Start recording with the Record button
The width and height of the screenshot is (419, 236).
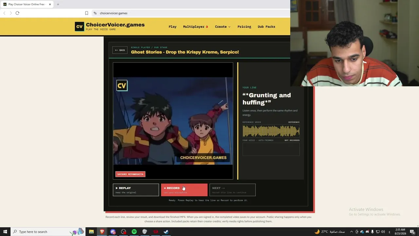pyautogui.click(x=184, y=190)
